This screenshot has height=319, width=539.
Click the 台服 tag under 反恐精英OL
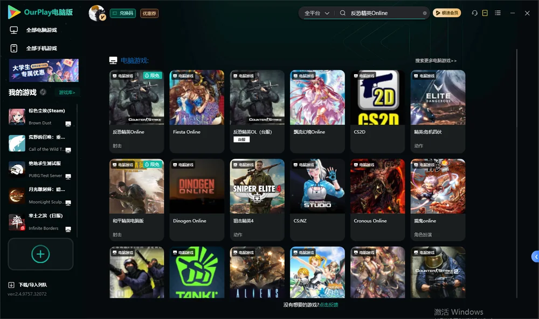click(x=241, y=140)
